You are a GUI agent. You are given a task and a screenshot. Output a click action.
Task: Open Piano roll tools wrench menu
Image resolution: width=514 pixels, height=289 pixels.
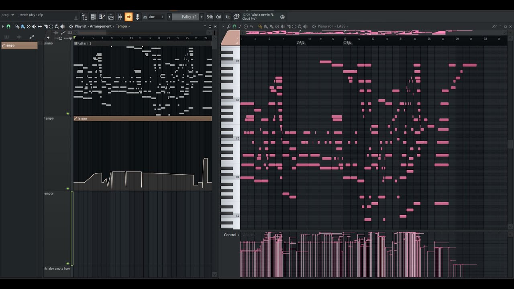click(x=229, y=26)
